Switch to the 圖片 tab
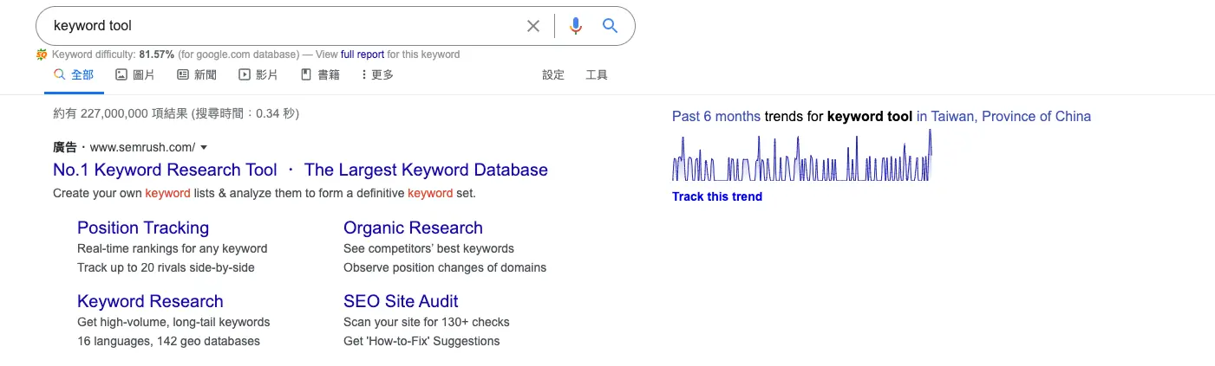The width and height of the screenshot is (1215, 366). [135, 75]
